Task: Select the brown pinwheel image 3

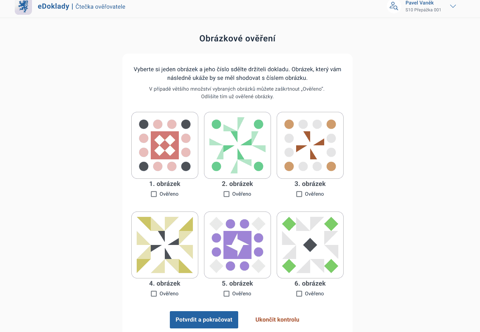Action: [x=310, y=145]
